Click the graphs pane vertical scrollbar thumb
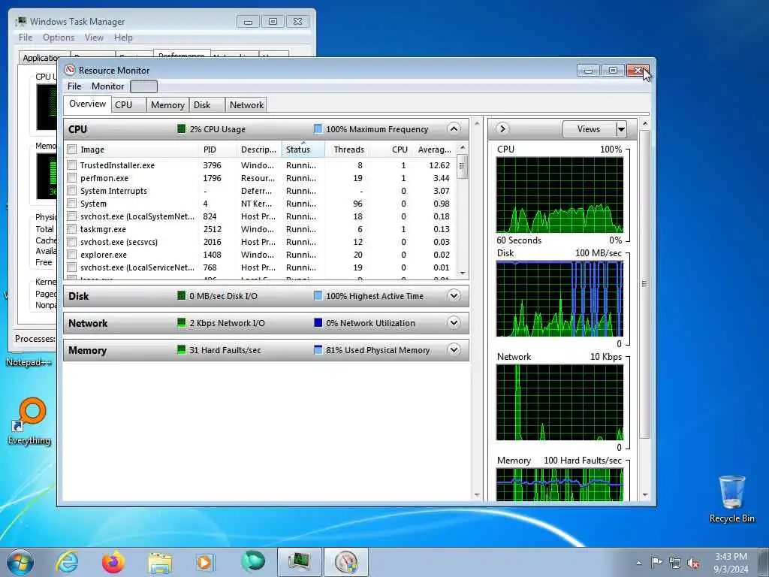The height and width of the screenshot is (577, 769). [644, 284]
